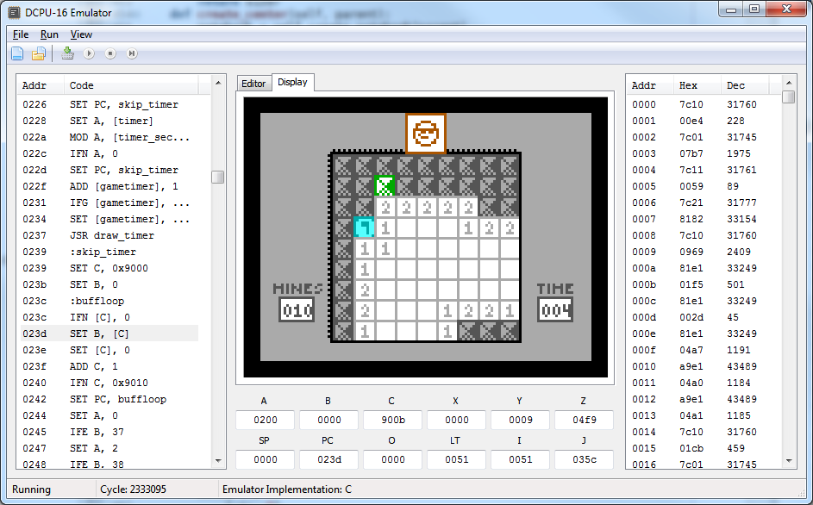Select code row 'SET A, [timer]'

109,121
